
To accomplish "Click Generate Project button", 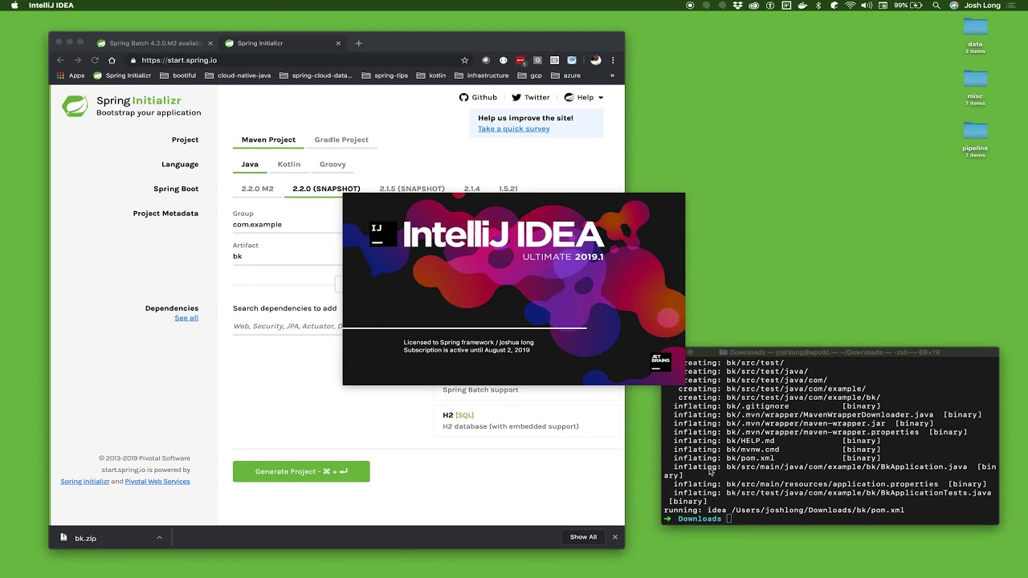I will point(301,471).
